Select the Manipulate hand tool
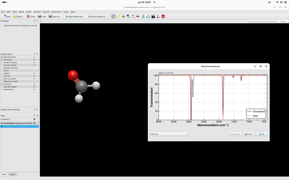289x180 pixels. [133, 16]
